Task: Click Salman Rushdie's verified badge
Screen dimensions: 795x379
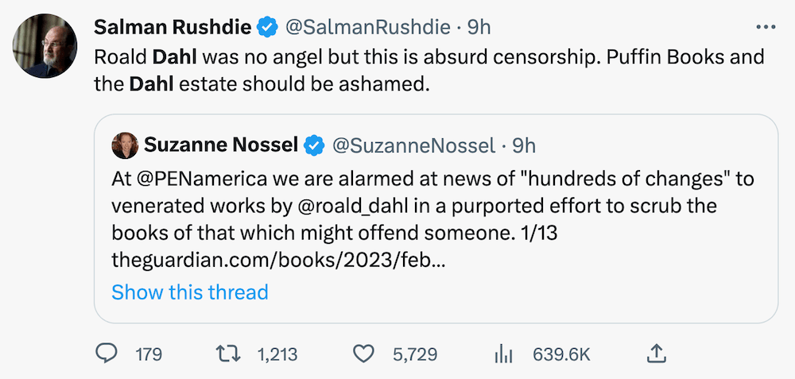Action: click(x=267, y=27)
